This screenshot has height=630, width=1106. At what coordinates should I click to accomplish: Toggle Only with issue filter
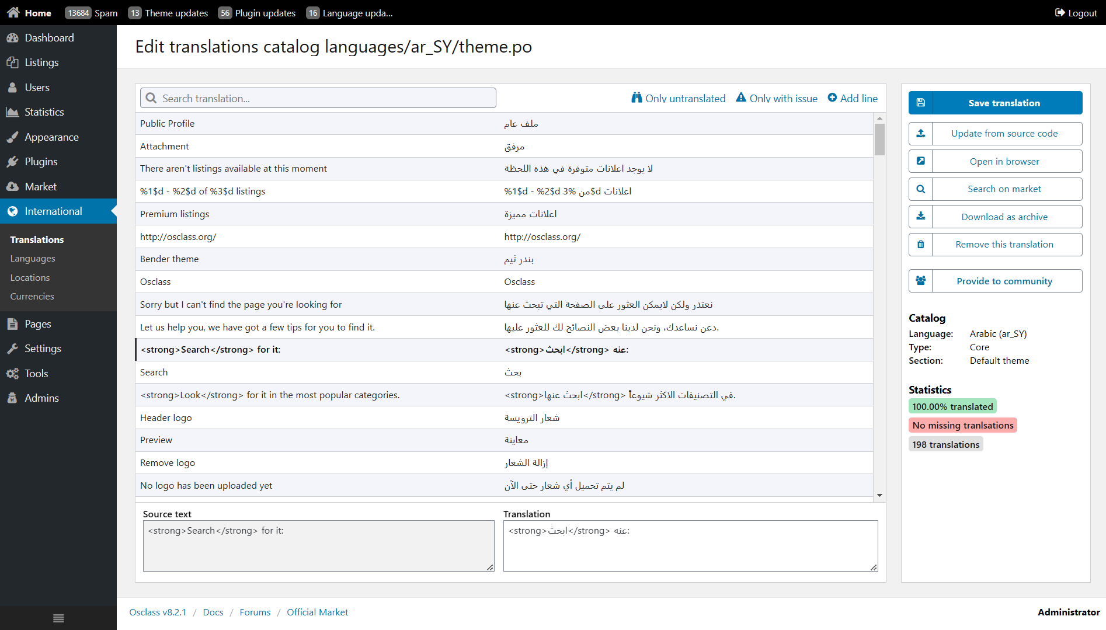point(777,98)
